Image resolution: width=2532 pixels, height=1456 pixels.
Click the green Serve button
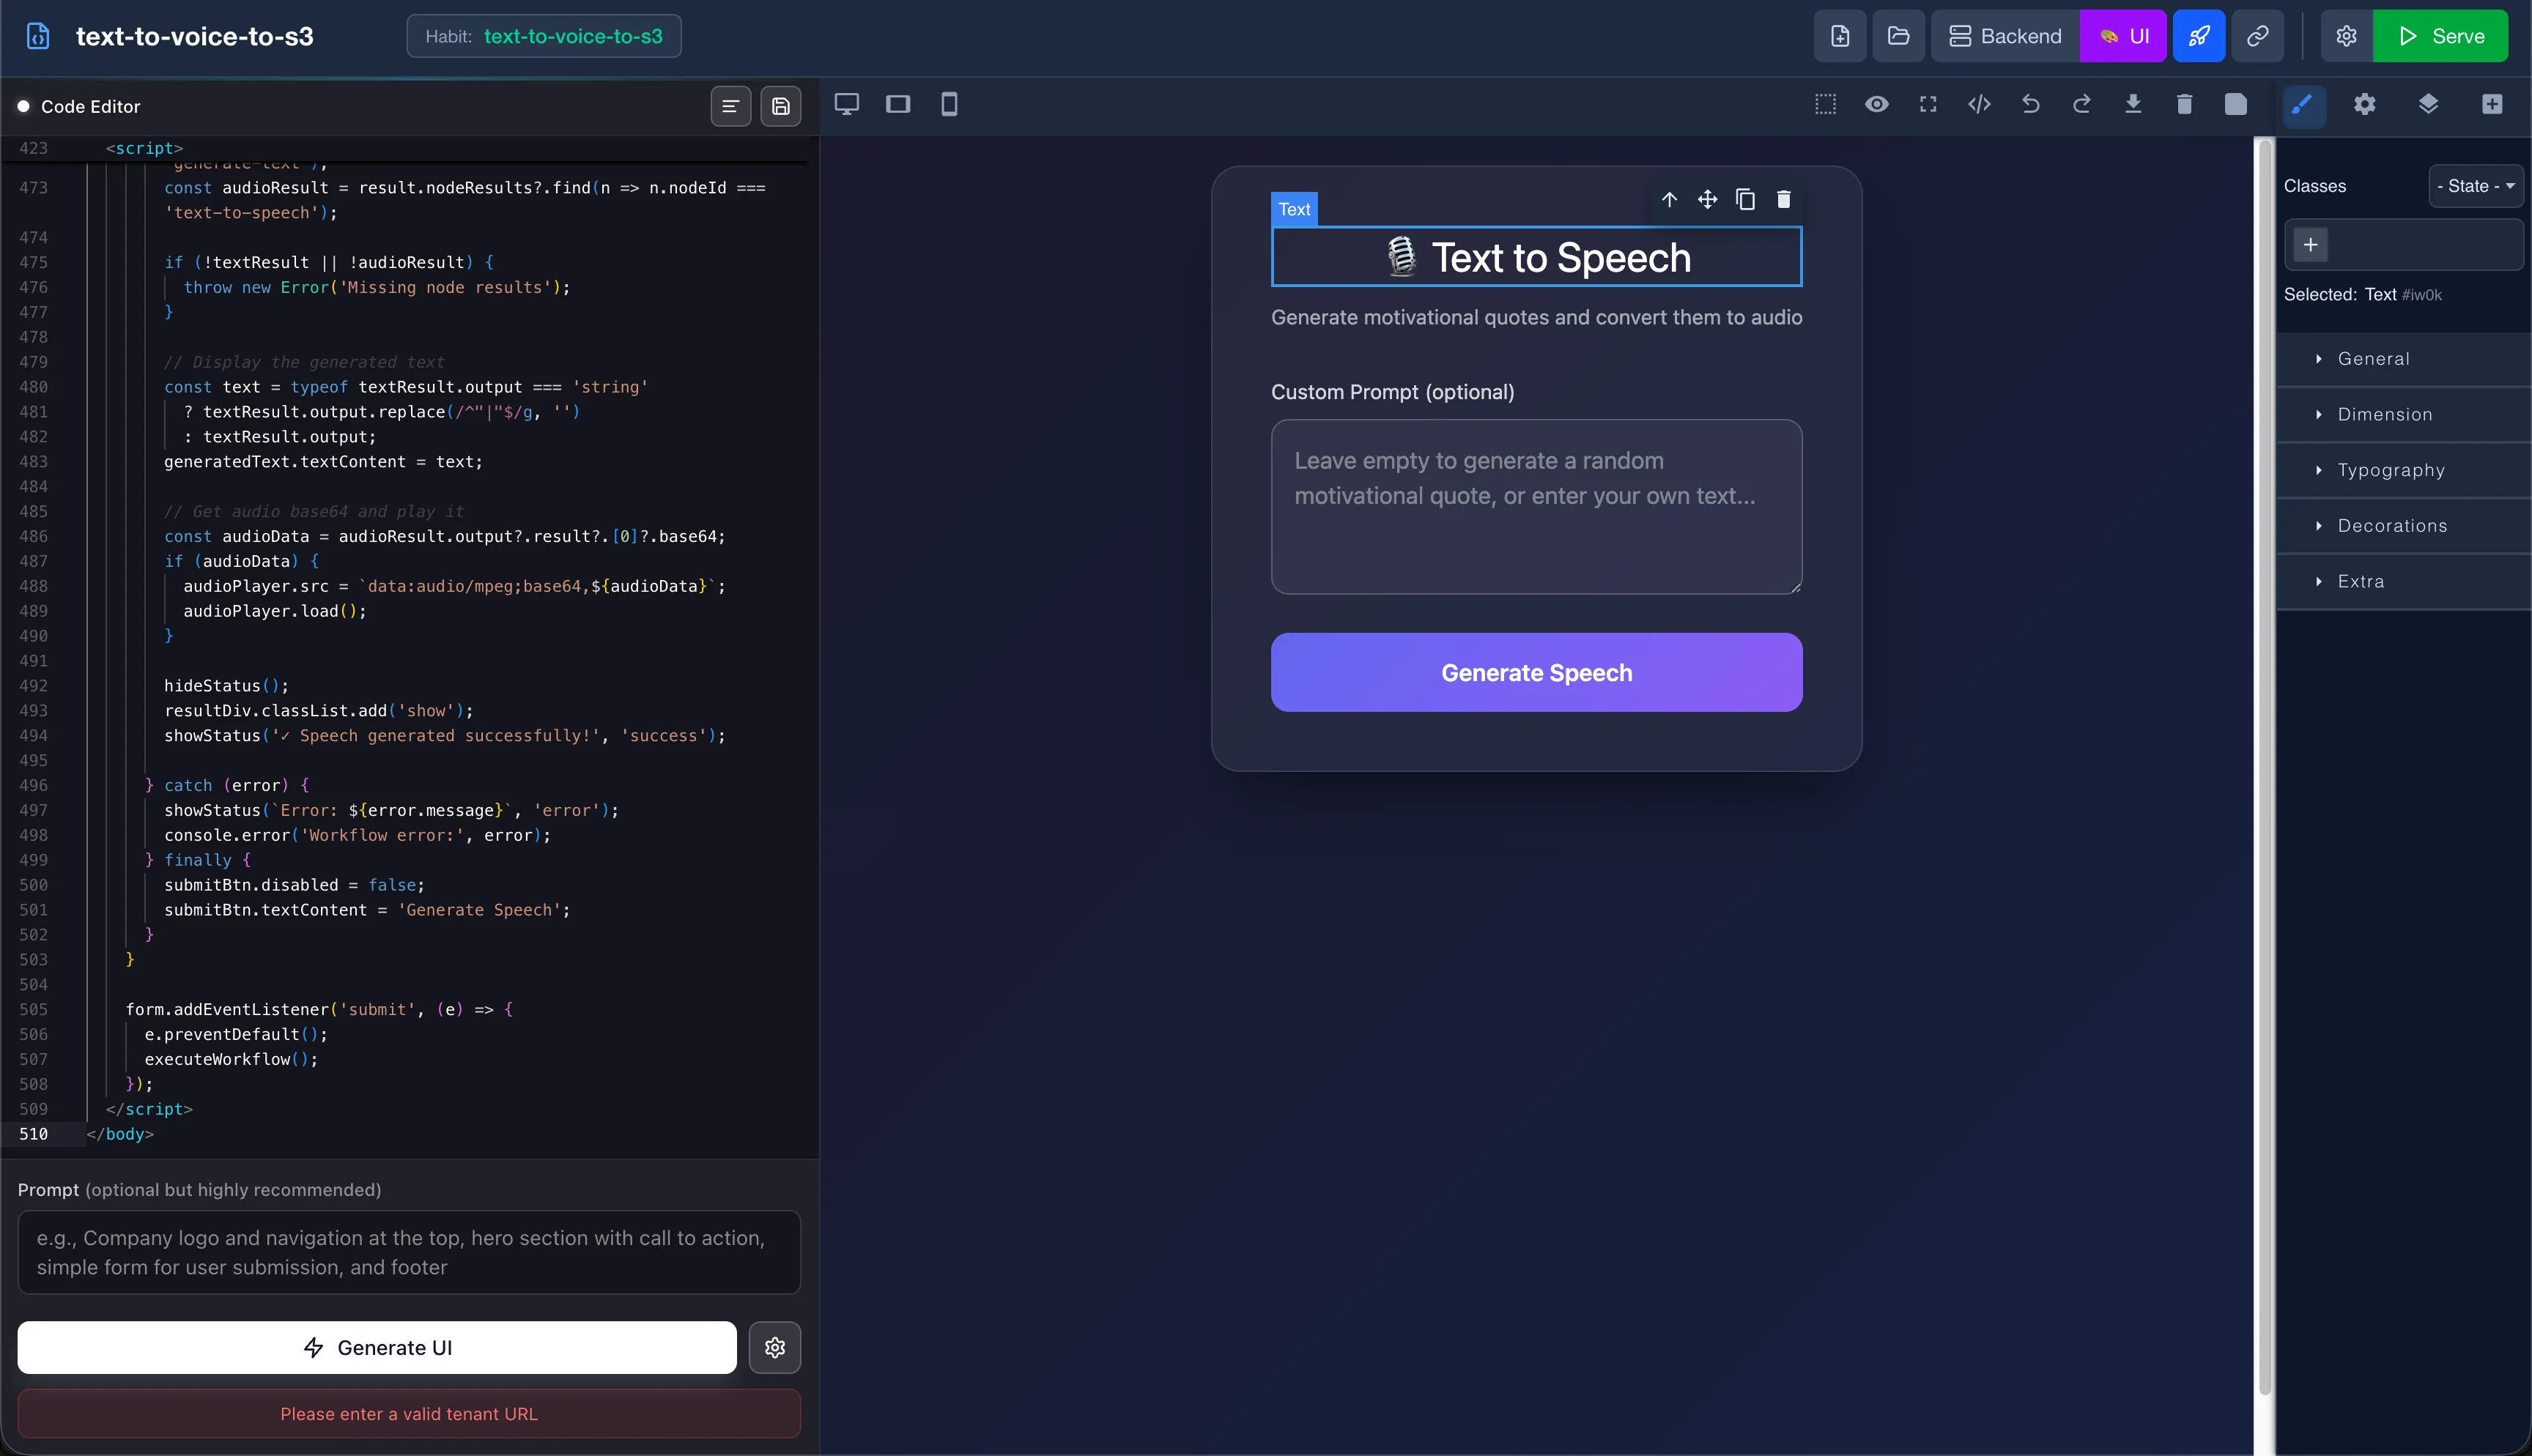[2441, 35]
